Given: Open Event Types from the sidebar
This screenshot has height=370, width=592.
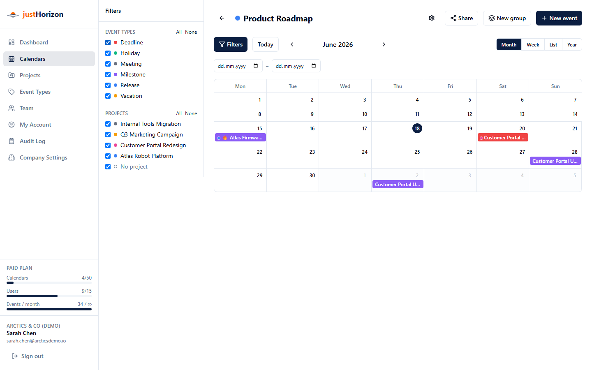Looking at the screenshot, I should (49, 92).
